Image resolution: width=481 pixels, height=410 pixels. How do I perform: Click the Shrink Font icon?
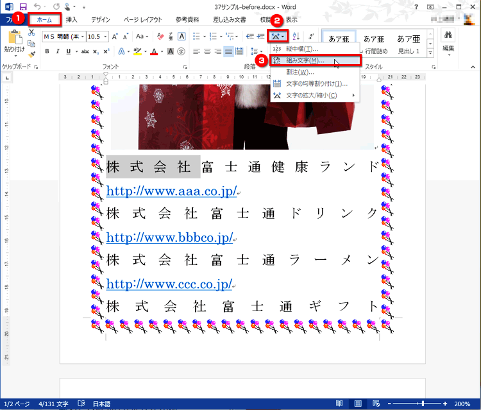126,37
